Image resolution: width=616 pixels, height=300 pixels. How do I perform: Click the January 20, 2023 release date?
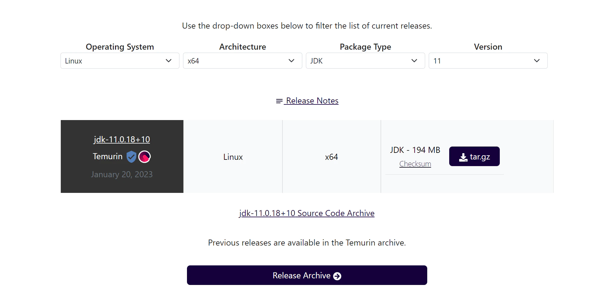coord(122,175)
